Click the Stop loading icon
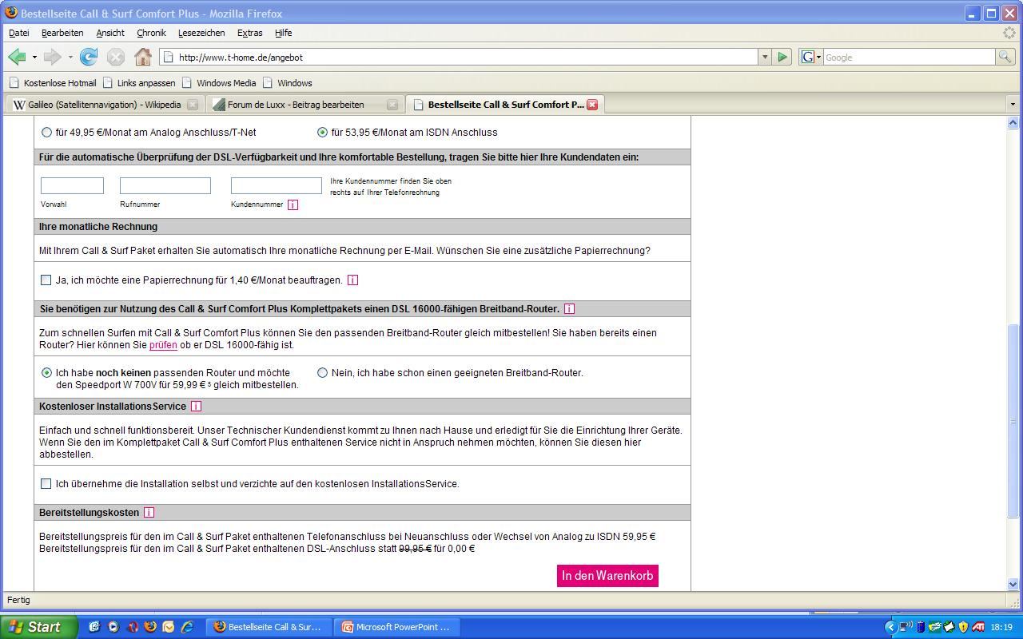The width and height of the screenshot is (1023, 639). point(116,57)
